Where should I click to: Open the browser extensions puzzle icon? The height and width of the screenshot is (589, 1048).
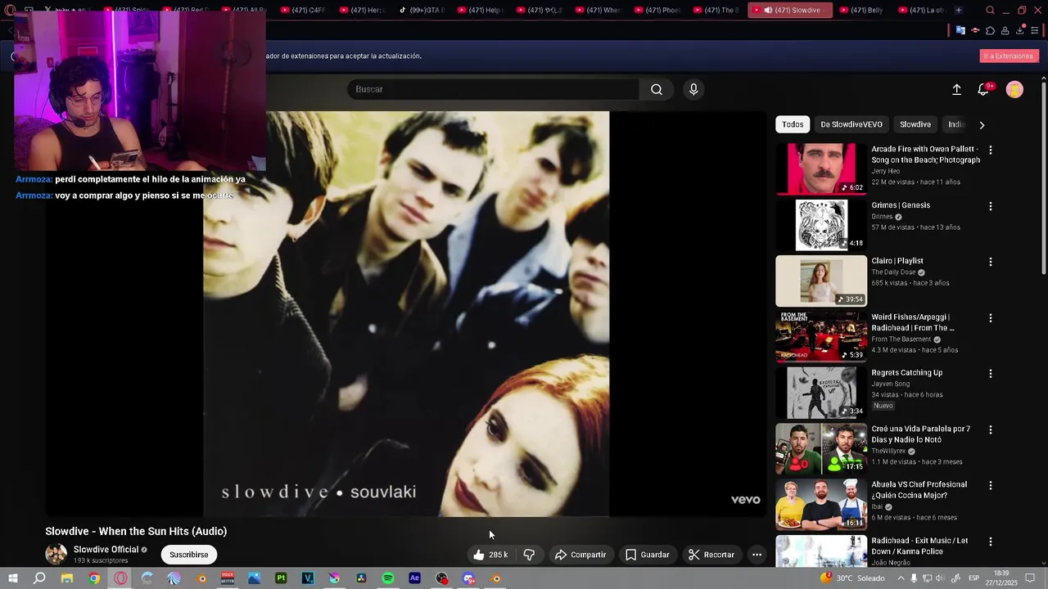(x=990, y=30)
